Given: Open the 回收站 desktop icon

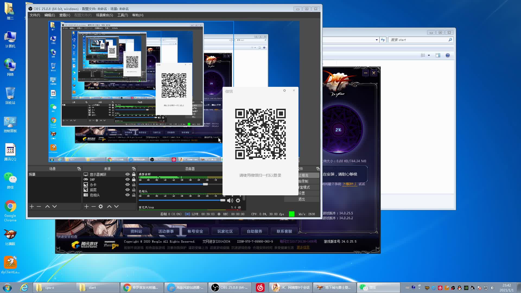Looking at the screenshot, I should click(10, 96).
